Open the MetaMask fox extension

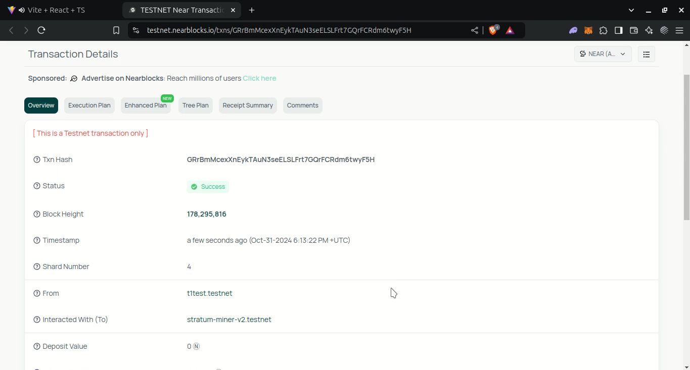(588, 30)
